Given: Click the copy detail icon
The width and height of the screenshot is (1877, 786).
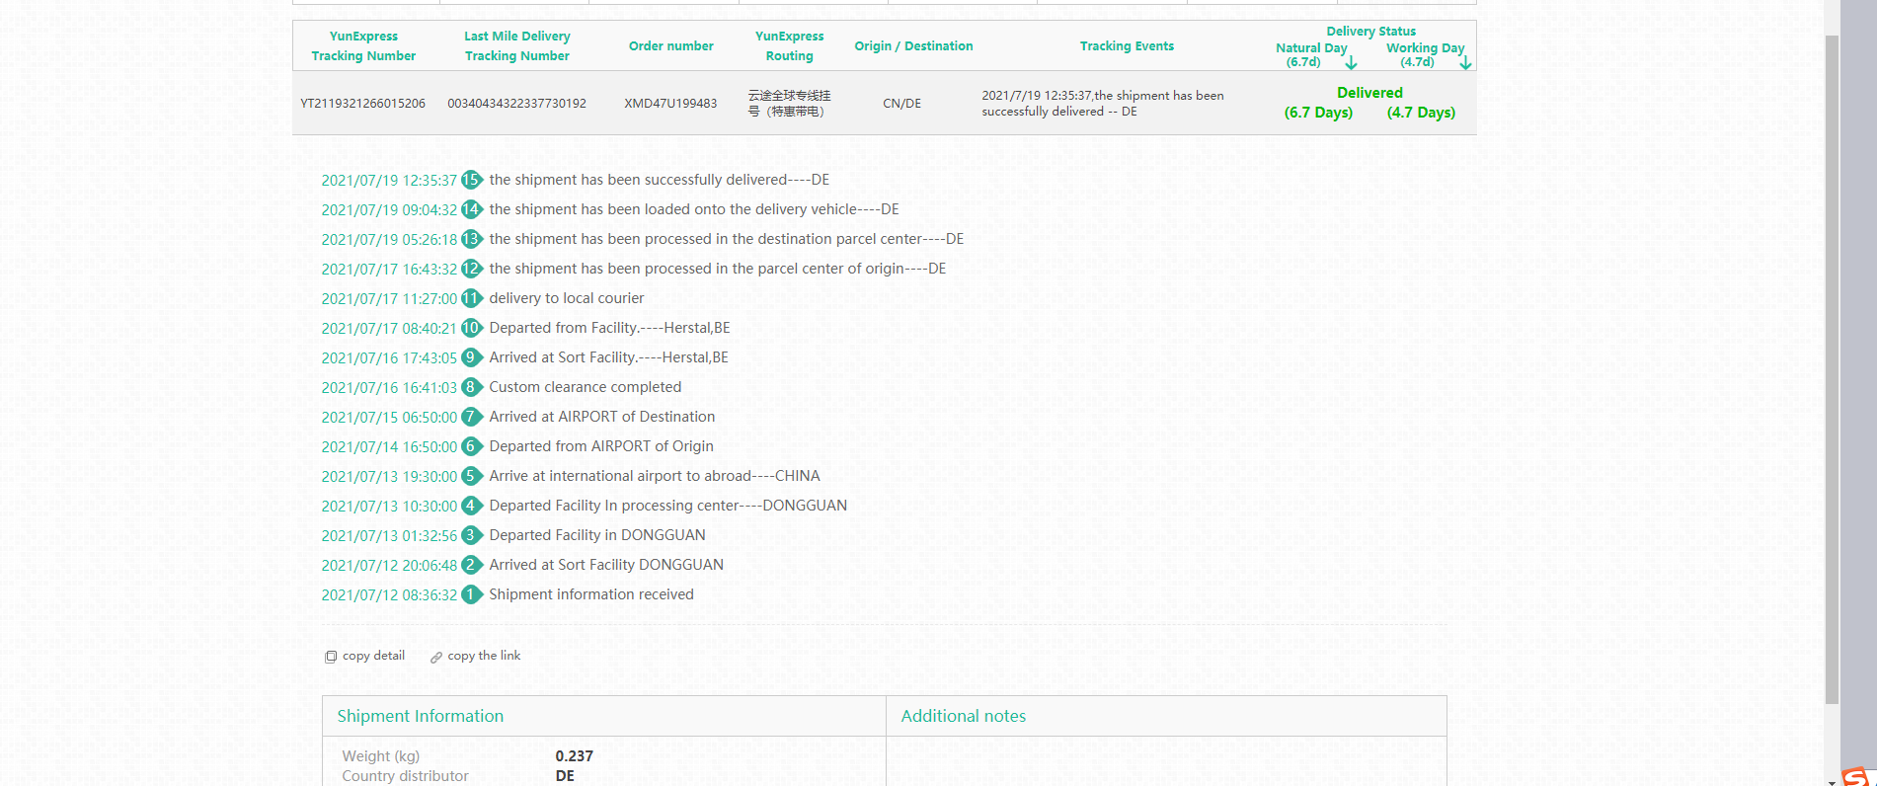Looking at the screenshot, I should [x=331, y=657].
